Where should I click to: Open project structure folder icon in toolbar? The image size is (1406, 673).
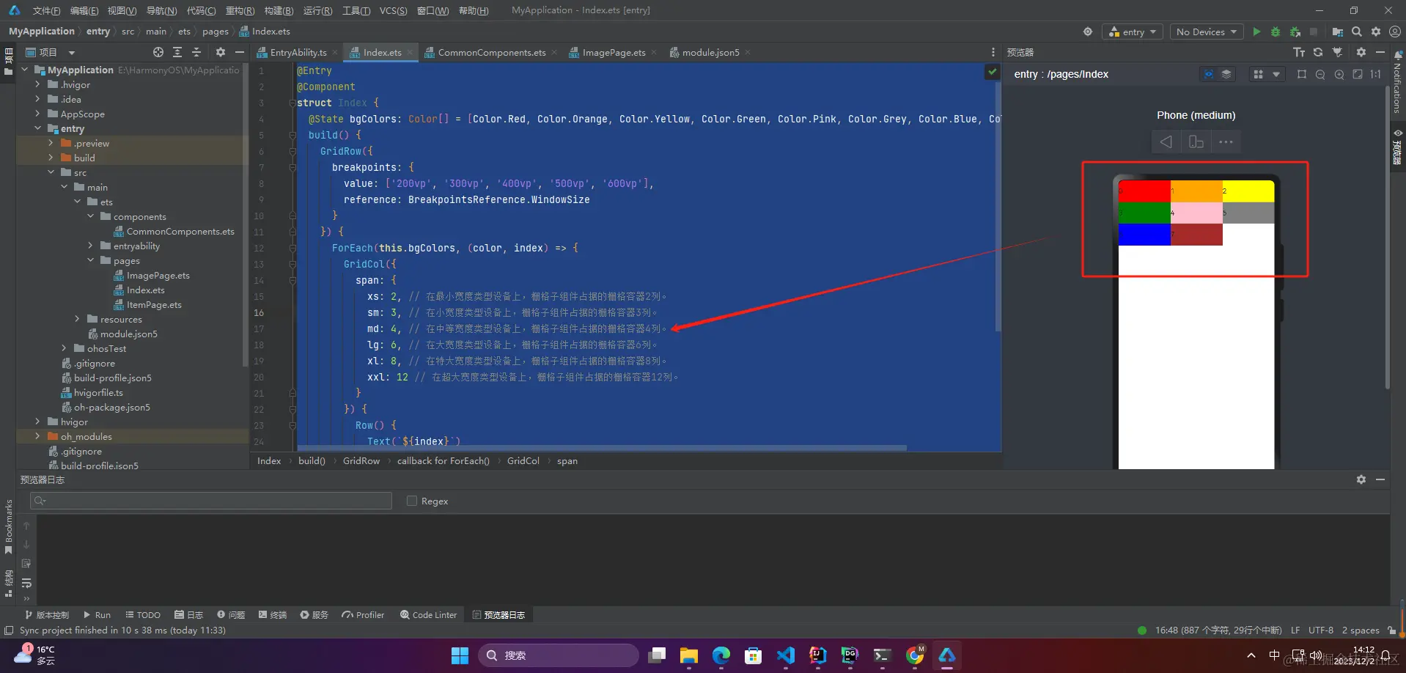tap(1338, 32)
